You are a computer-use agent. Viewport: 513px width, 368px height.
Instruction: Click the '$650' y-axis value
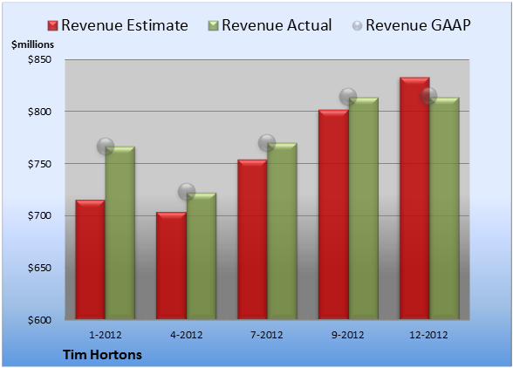pyautogui.click(x=39, y=268)
